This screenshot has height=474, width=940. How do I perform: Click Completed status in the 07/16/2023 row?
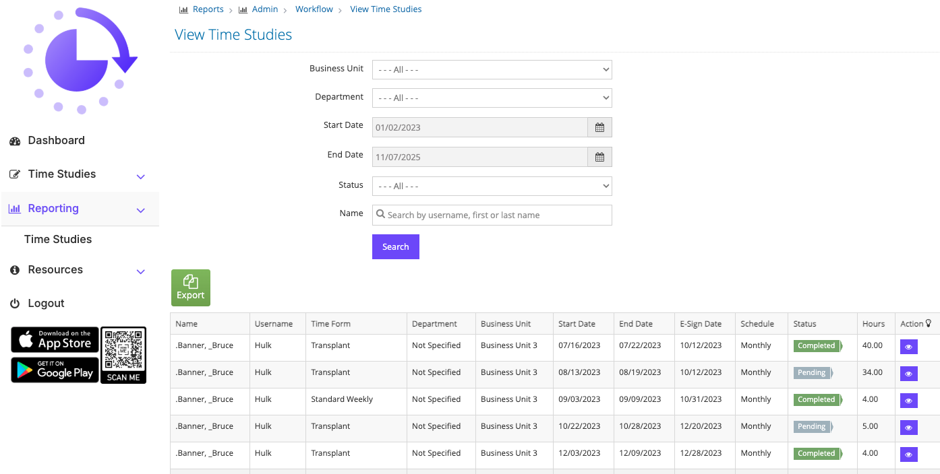817,346
